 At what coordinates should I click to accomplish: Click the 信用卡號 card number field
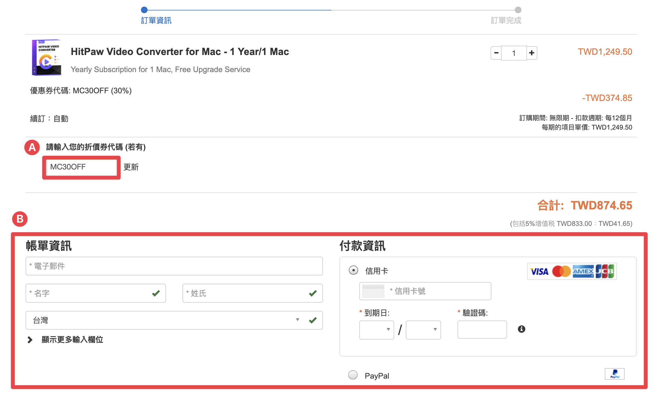click(425, 291)
